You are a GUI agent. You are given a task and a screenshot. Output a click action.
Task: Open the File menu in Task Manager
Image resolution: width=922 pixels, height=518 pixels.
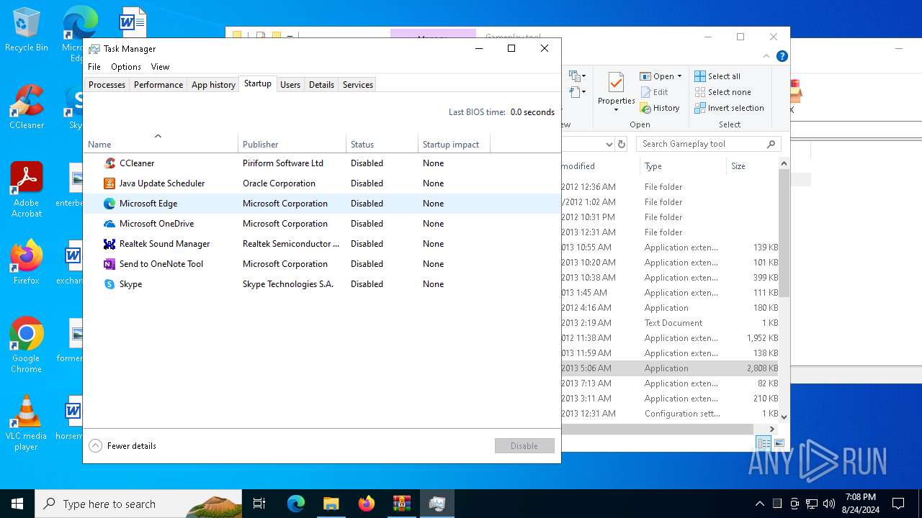click(x=94, y=67)
